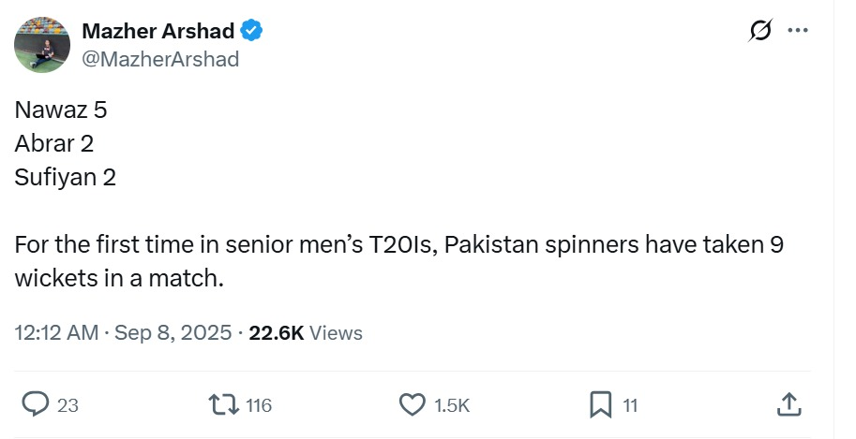Click the repost arrows icon

(x=225, y=404)
